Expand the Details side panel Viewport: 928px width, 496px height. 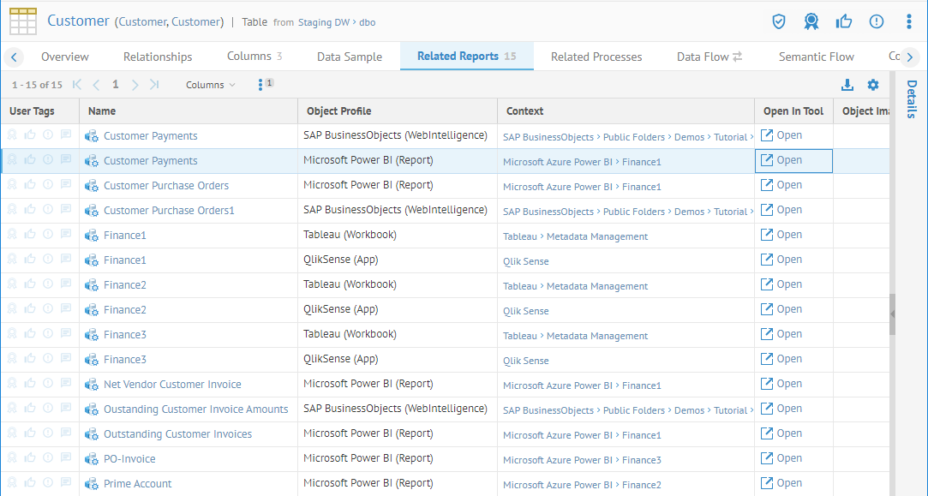point(911,99)
